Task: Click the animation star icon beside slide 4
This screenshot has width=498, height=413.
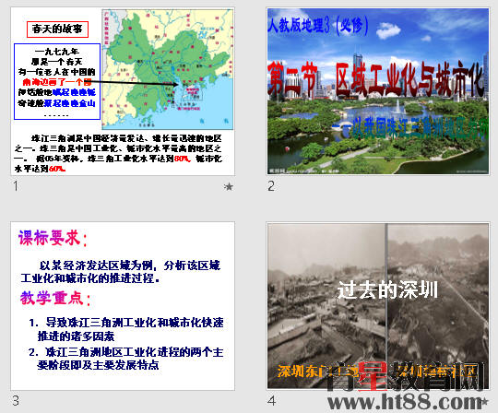Action: pyautogui.click(x=485, y=402)
